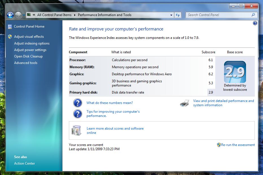This screenshot has height=175, width=263.
Task: Click Disk data transfer rate text
Action: (128, 92)
